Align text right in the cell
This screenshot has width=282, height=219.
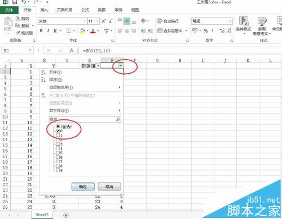click(x=134, y=30)
